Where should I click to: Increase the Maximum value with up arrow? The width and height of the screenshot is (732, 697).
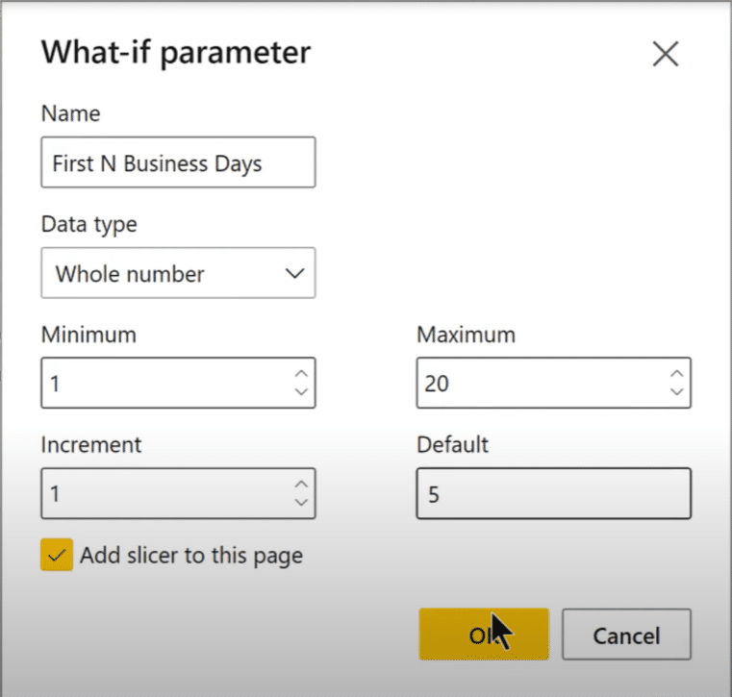pos(677,374)
